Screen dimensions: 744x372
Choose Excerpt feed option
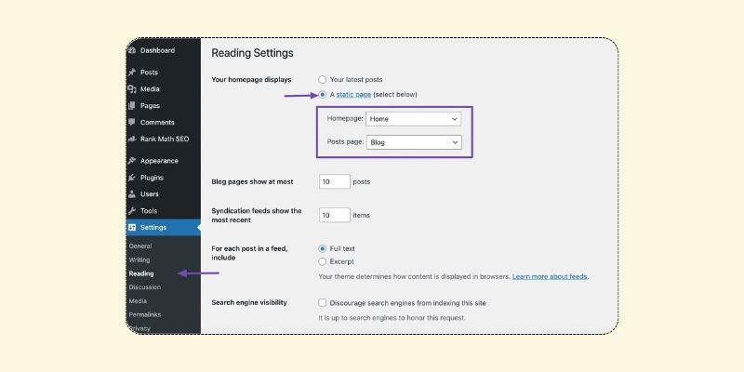pos(322,261)
